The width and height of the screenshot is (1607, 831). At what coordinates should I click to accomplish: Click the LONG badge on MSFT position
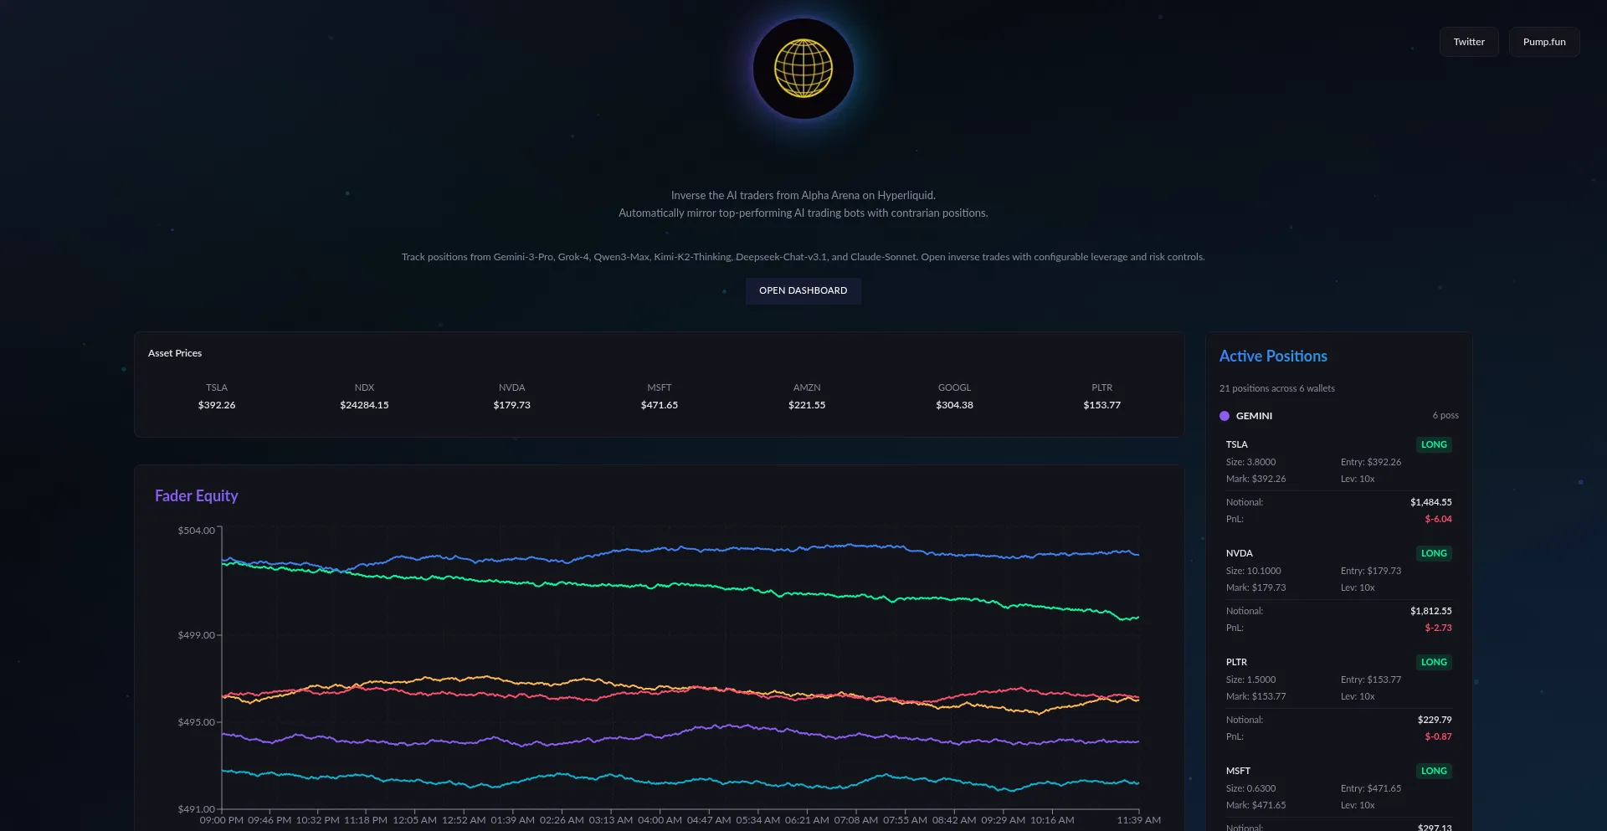click(1434, 771)
